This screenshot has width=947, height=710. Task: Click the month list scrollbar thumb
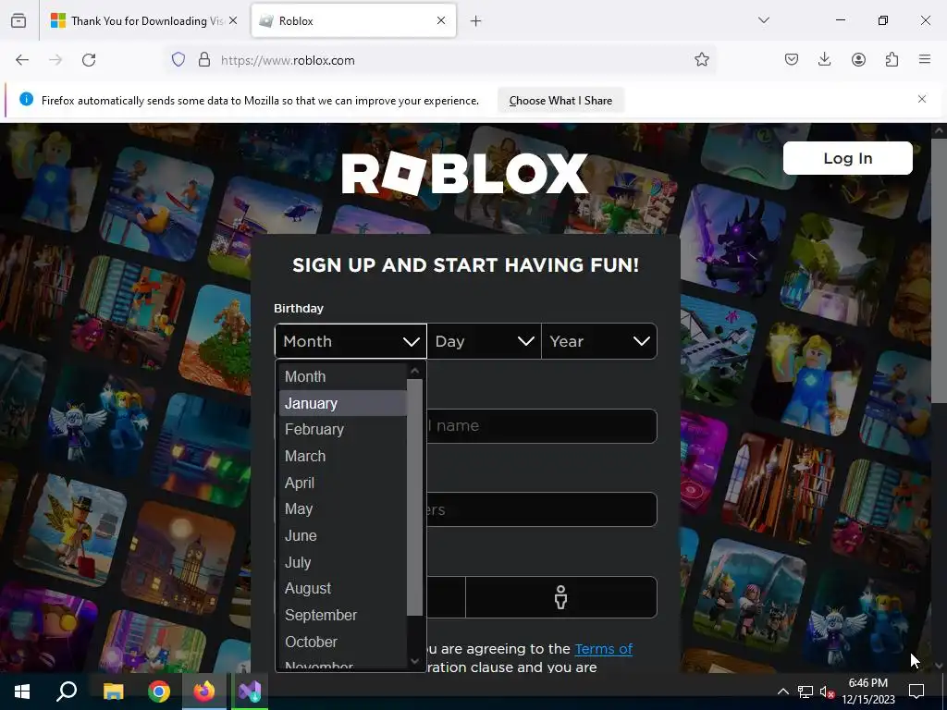click(x=414, y=497)
